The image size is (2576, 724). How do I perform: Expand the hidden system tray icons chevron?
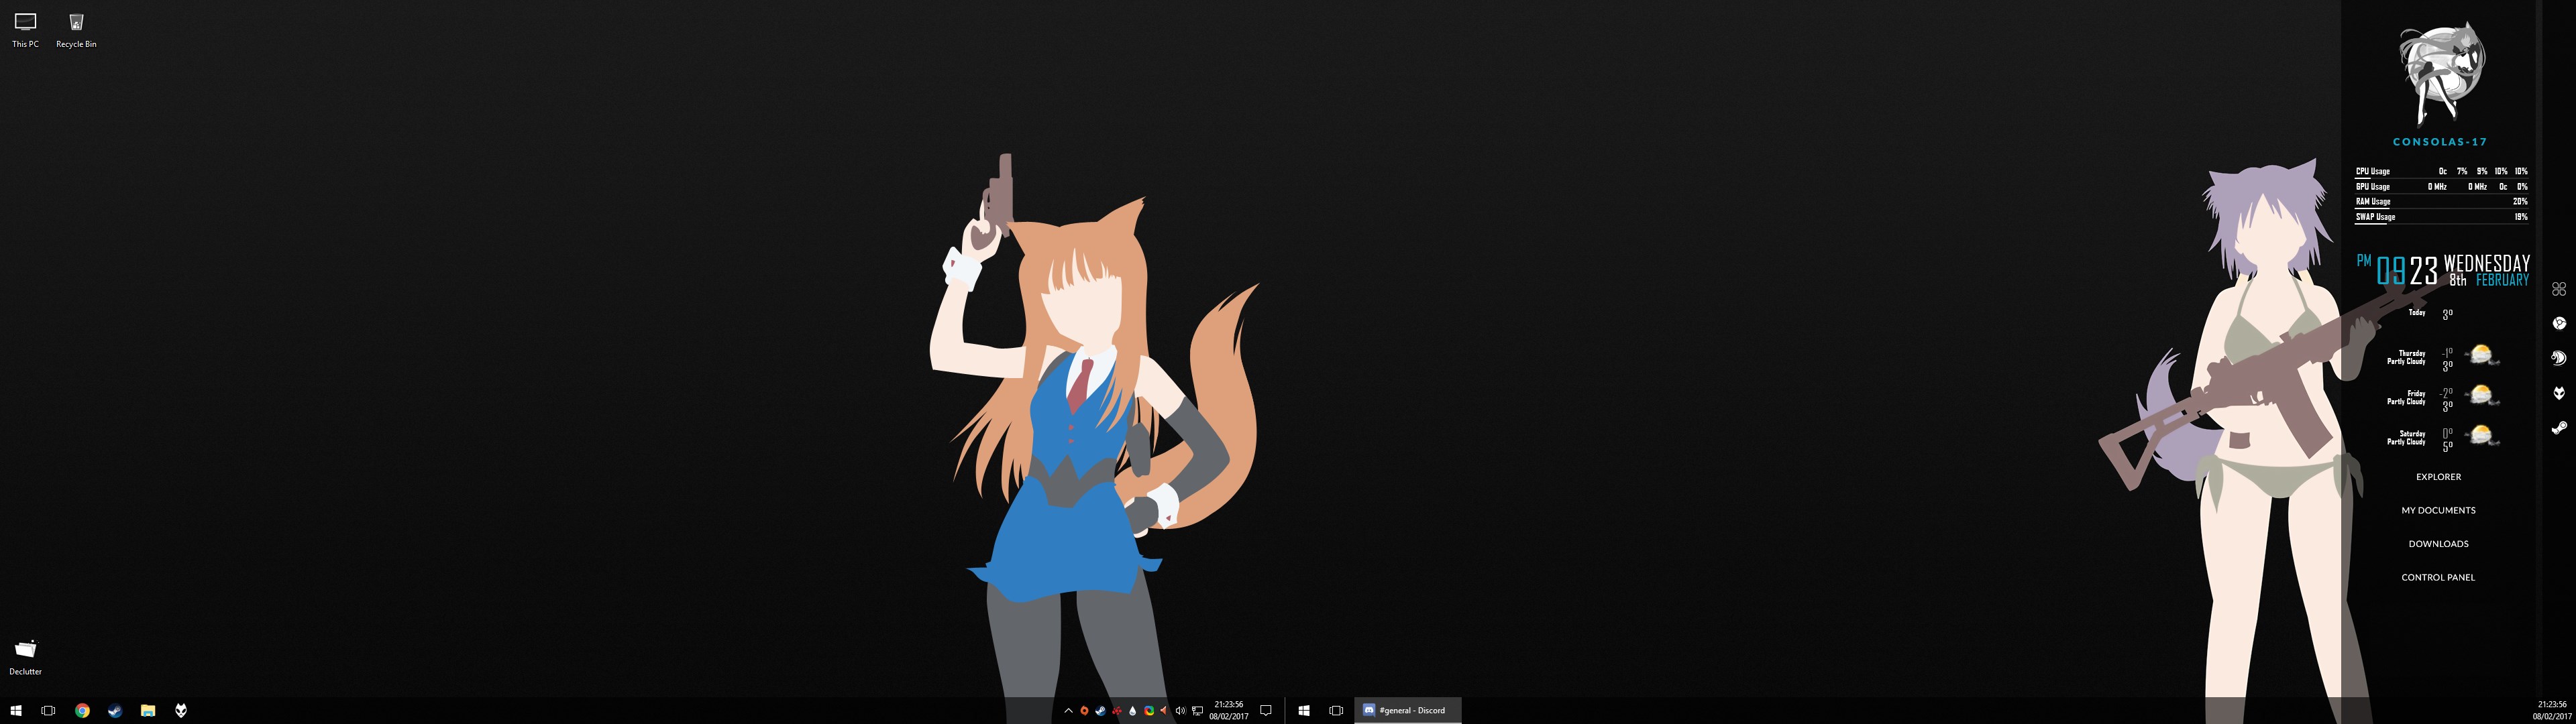(x=1068, y=711)
